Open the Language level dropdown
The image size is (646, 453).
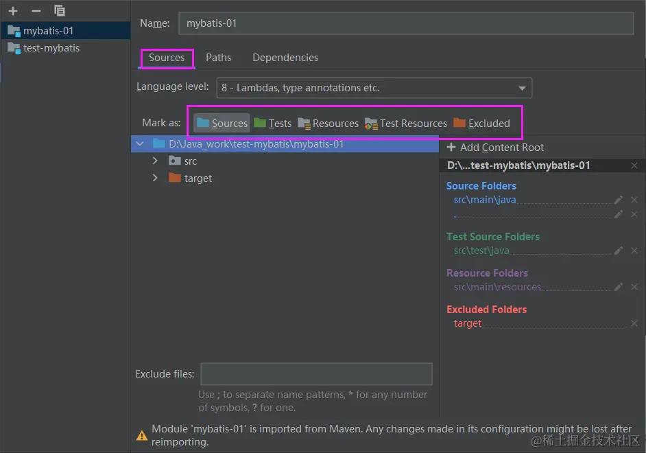tap(374, 88)
